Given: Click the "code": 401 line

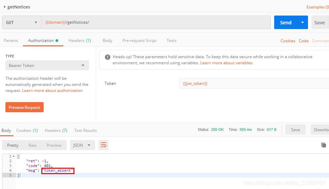Looking at the screenshot, I should (x=39, y=166).
